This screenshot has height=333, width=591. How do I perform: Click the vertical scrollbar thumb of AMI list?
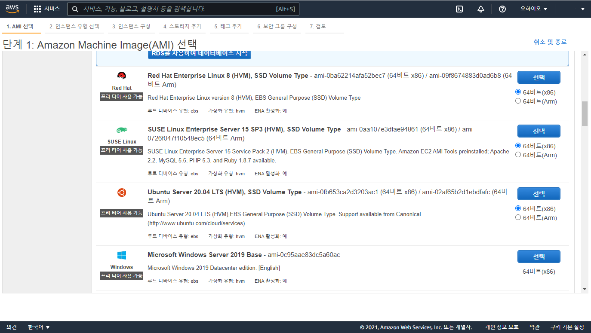[585, 113]
